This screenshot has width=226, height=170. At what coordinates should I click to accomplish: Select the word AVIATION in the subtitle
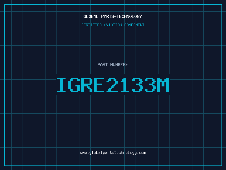[113, 25]
